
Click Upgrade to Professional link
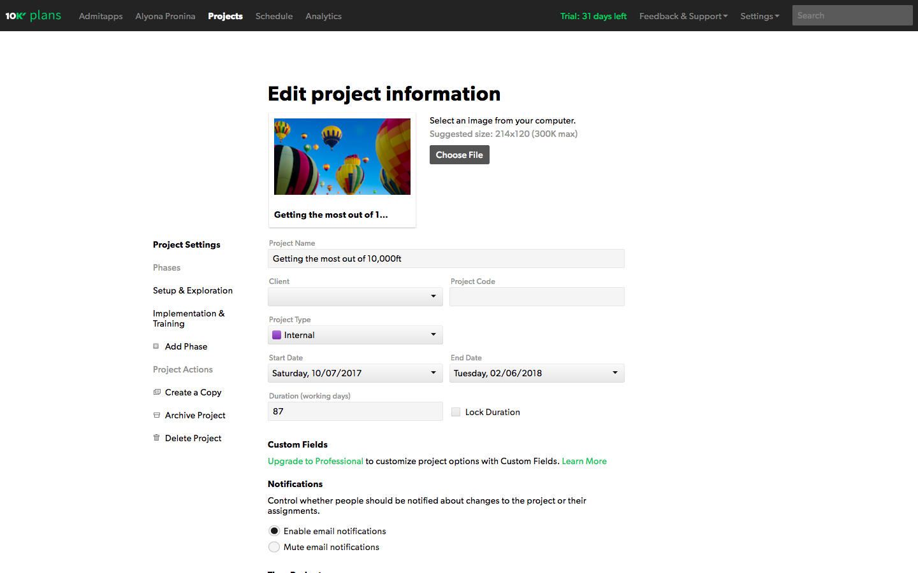click(x=316, y=461)
